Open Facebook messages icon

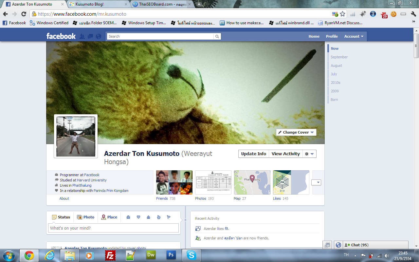90,36
